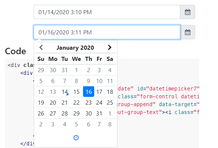Click day 6 of January
The image size is (218, 148).
coord(53,81)
